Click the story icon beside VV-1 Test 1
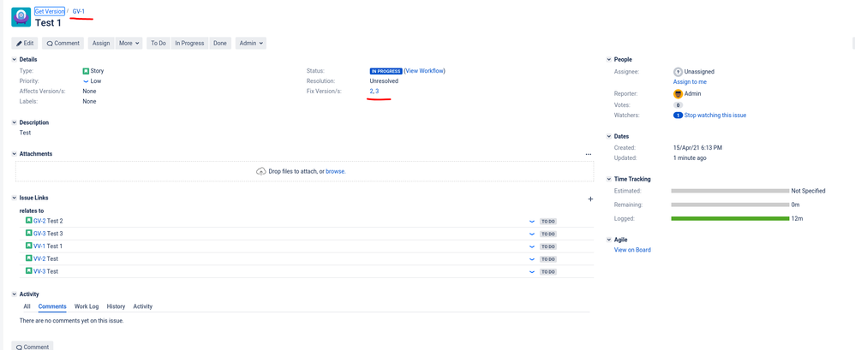Image resolution: width=855 pixels, height=350 pixels. pyautogui.click(x=29, y=246)
